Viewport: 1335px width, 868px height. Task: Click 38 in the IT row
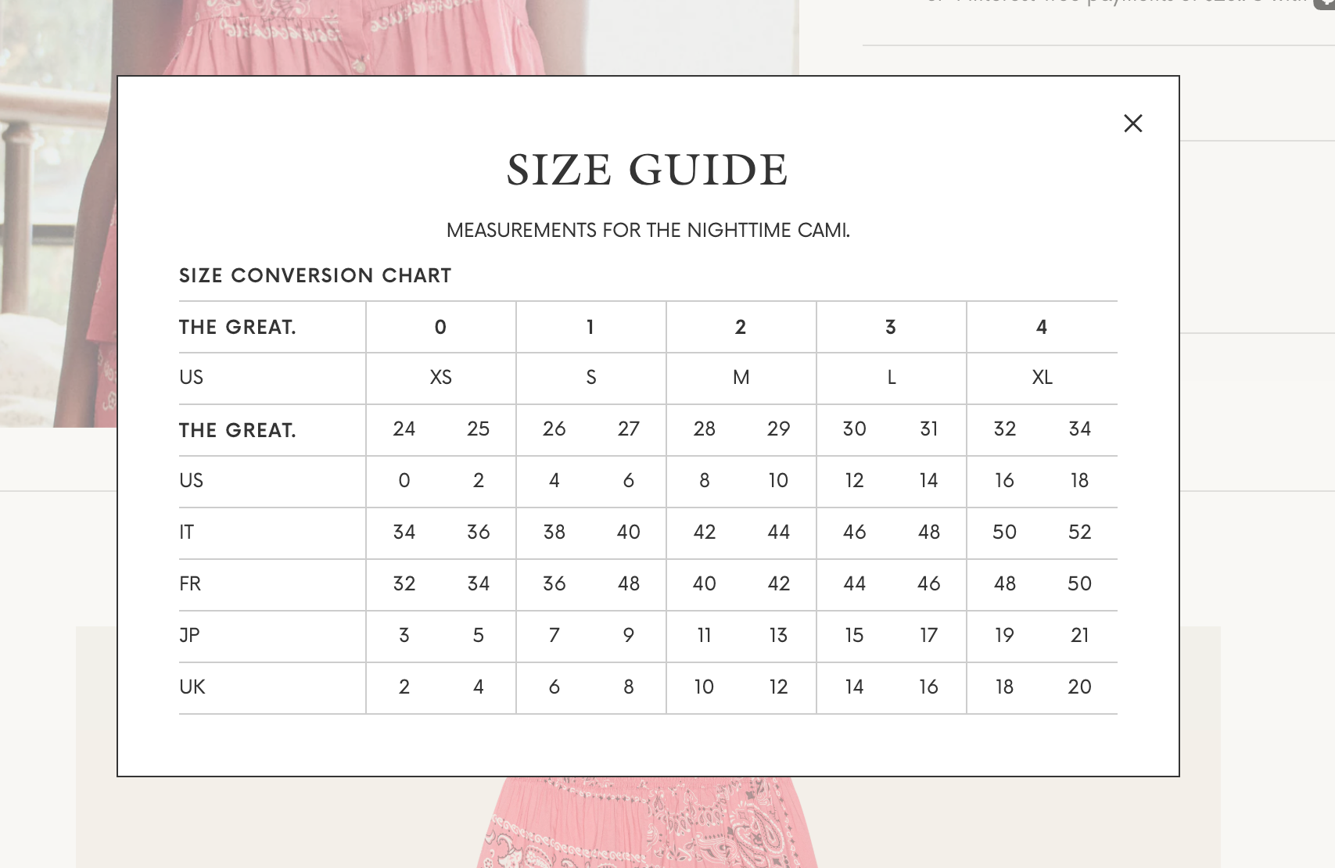tap(554, 532)
